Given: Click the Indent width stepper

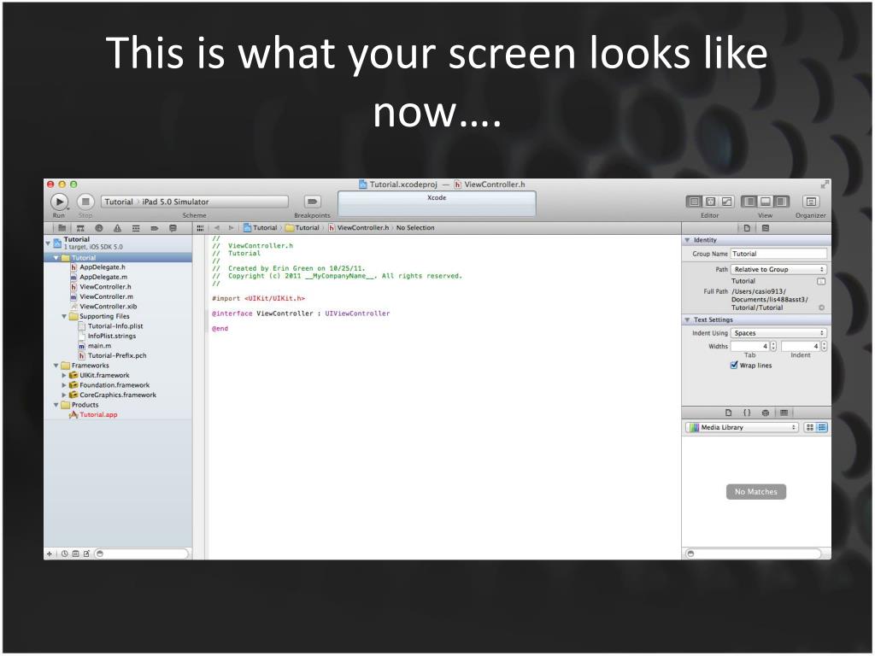Looking at the screenshot, I should point(825,347).
